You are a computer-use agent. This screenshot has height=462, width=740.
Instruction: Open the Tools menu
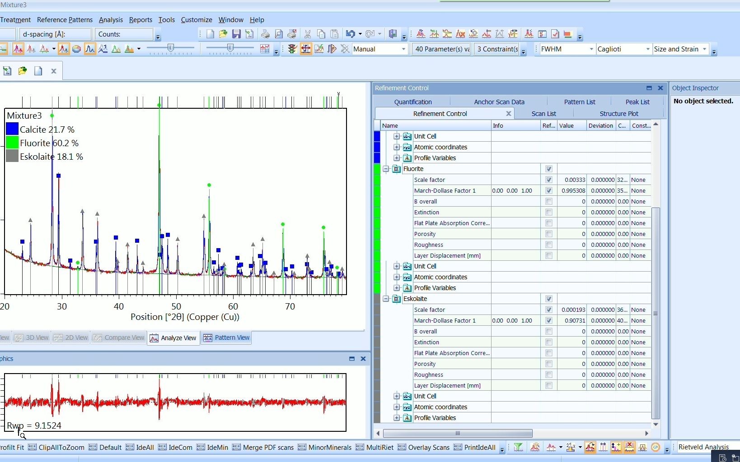click(166, 20)
